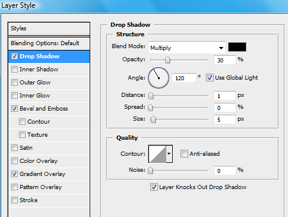Enable the Contour sub-option checkbox
This screenshot has height=217, width=288.
(x=22, y=122)
